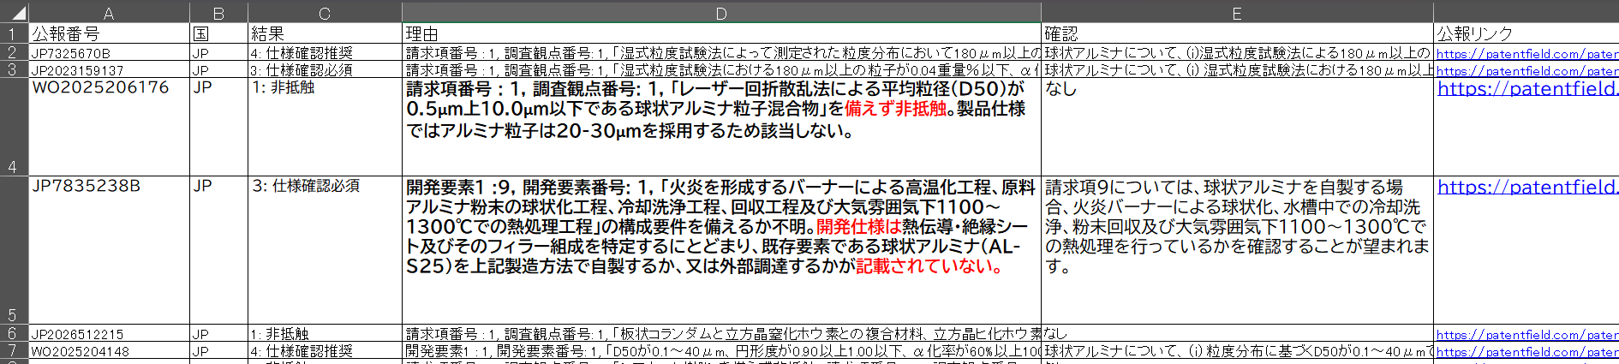The image size is (1619, 364).
Task: Select column E header
Action: (1237, 13)
